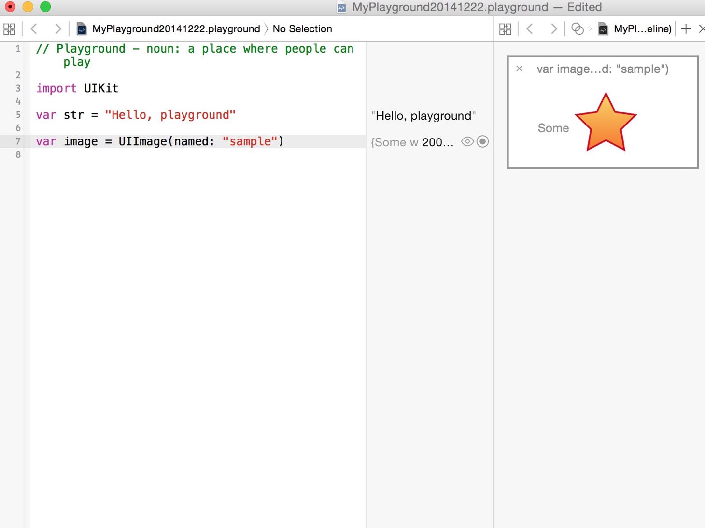Open related items menu in assistant editor
This screenshot has width=705, height=528.
(505, 29)
